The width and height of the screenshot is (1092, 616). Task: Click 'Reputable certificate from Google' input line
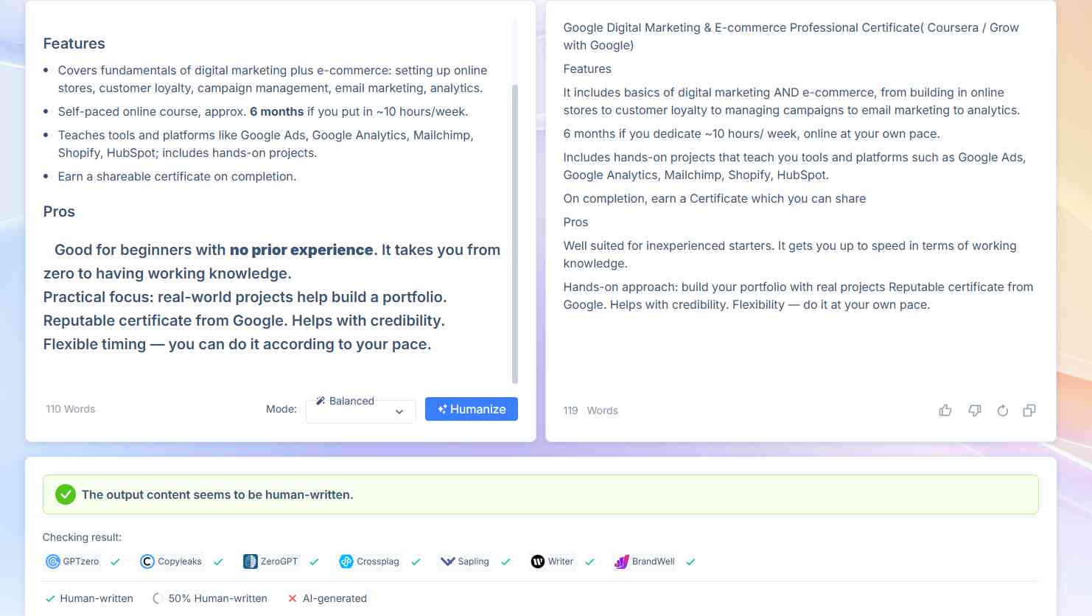click(x=244, y=321)
